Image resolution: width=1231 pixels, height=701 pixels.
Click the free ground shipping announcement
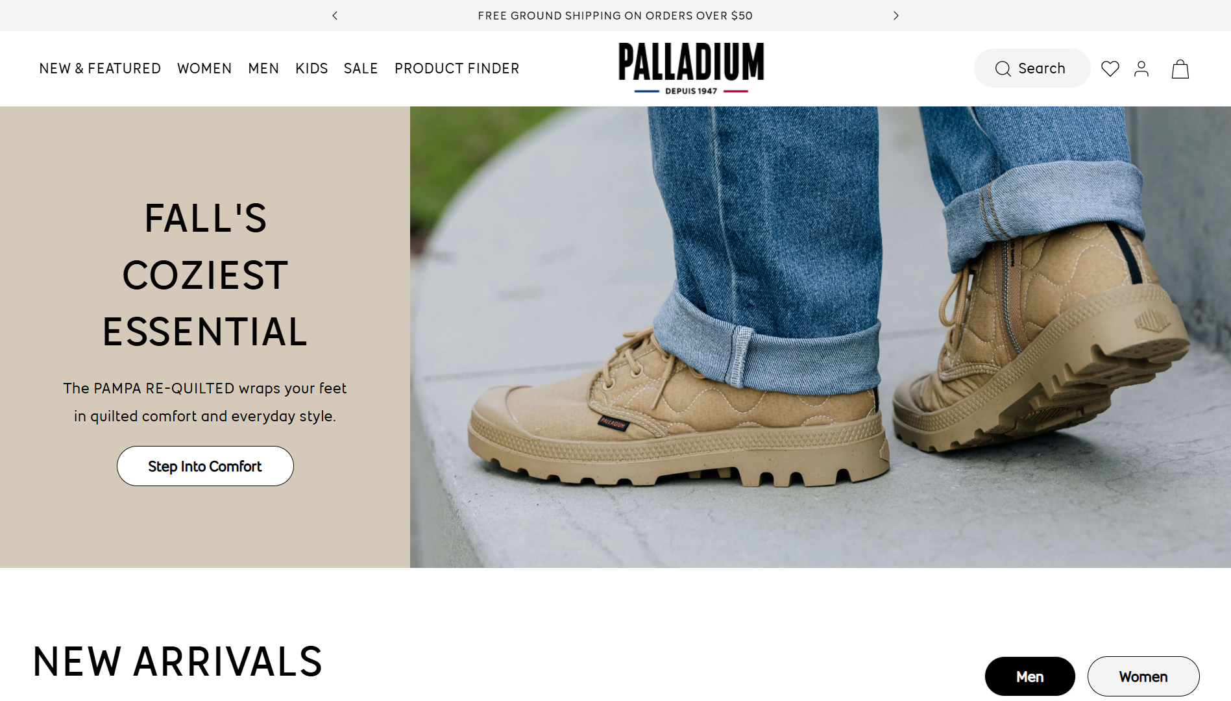point(615,16)
